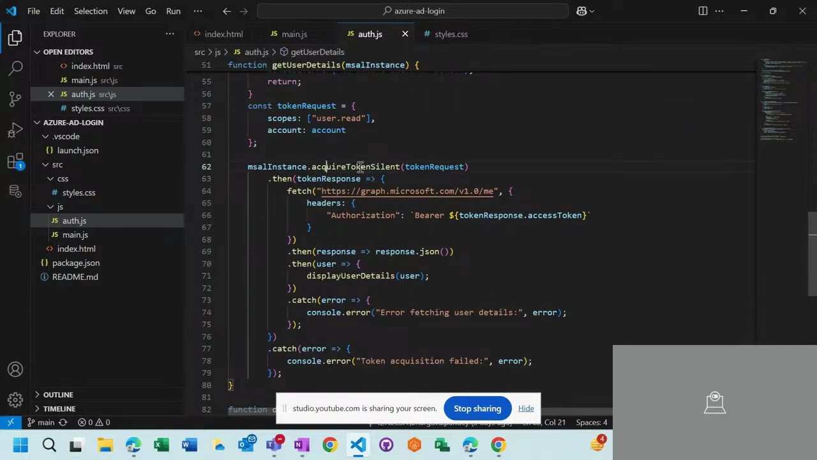Open README.md in the file tree
Screen dimensions: 817x460
click(x=75, y=277)
